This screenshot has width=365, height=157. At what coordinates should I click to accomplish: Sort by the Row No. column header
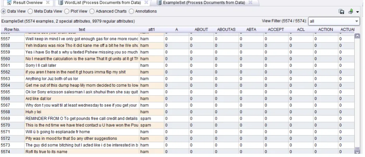(x=12, y=30)
